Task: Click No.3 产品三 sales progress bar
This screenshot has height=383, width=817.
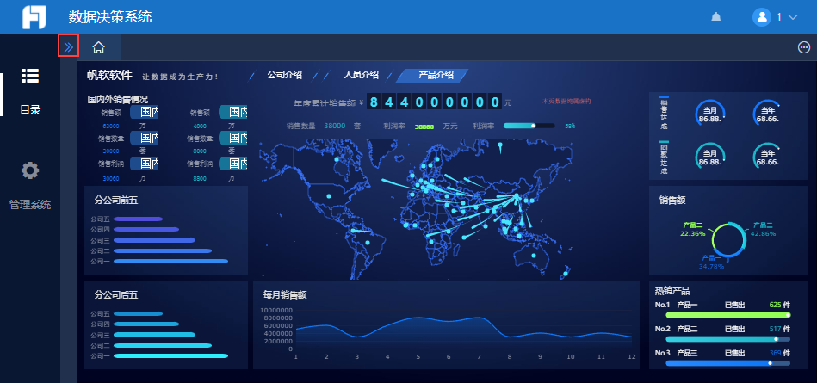Action: (x=728, y=362)
